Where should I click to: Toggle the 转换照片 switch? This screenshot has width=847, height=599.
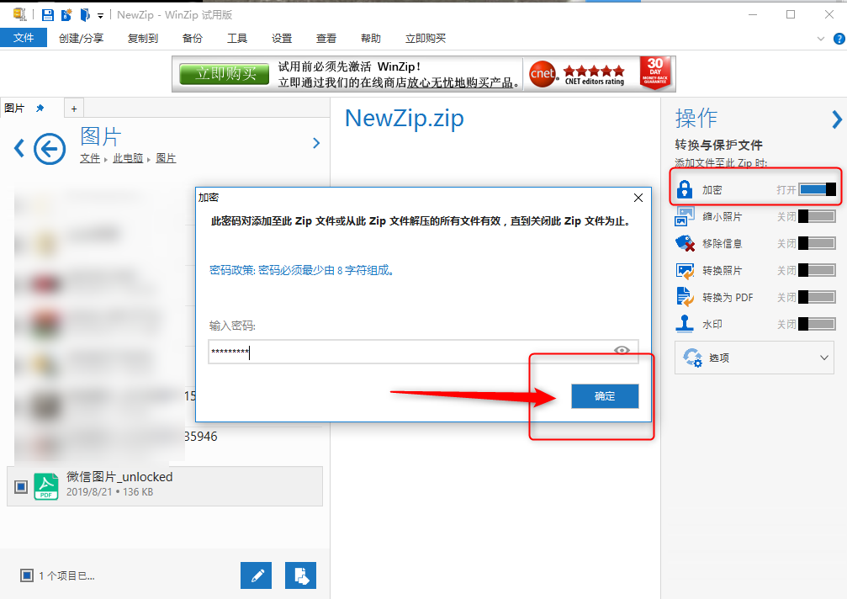[818, 270]
